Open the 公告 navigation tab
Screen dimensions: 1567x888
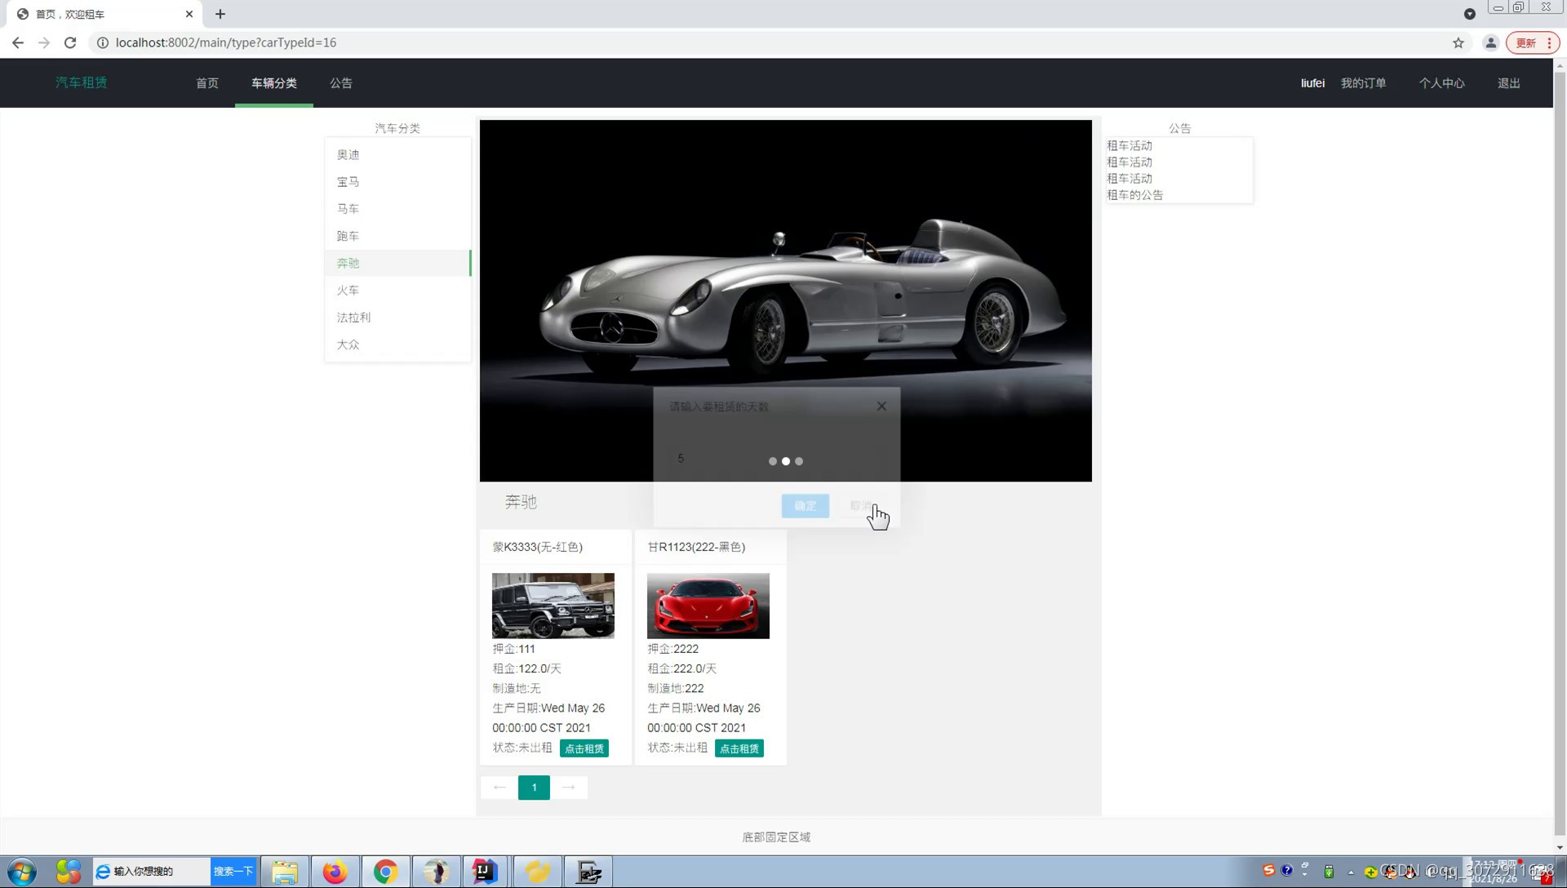(x=341, y=83)
